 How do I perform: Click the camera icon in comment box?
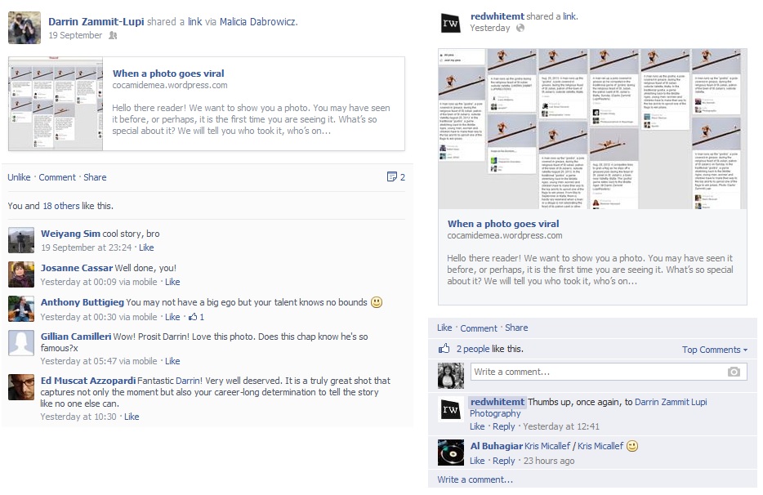click(x=734, y=372)
